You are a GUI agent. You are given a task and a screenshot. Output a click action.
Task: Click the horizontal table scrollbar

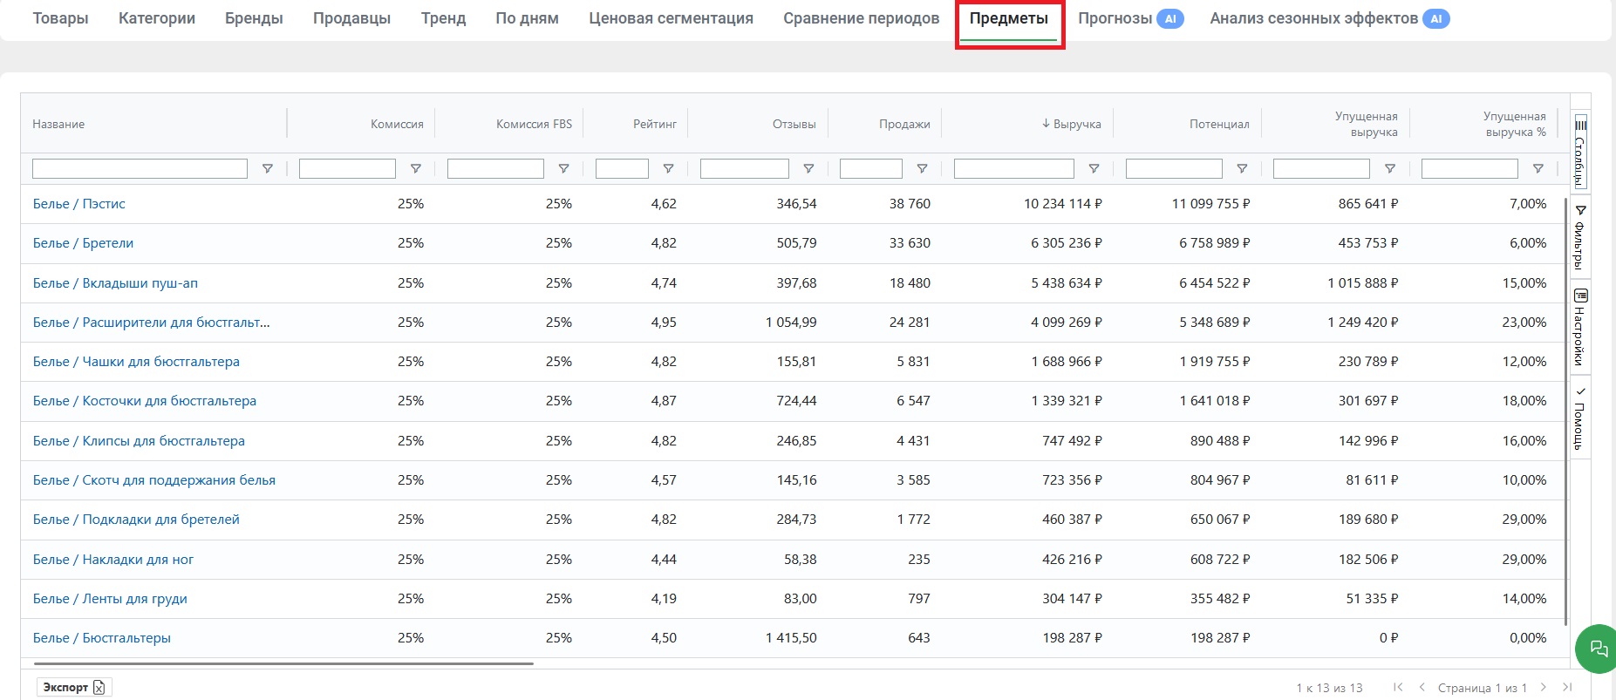(x=283, y=663)
